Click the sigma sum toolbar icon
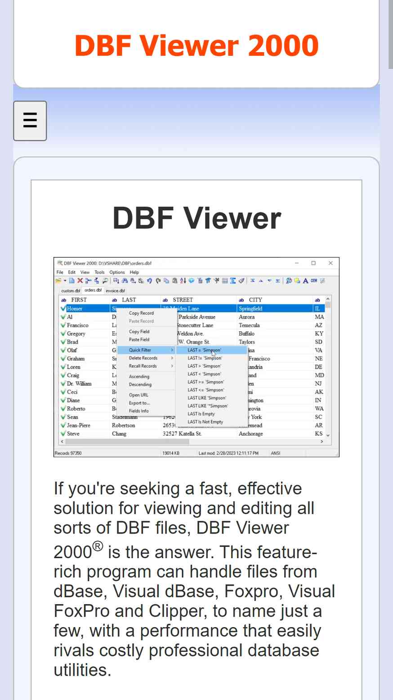This screenshot has height=700, width=393. (233, 280)
